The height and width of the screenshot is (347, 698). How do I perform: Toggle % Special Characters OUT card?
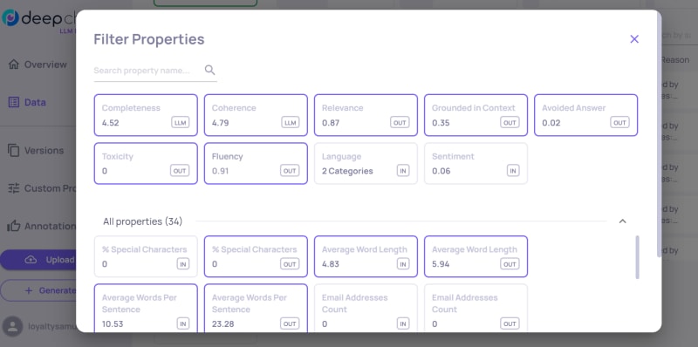click(x=256, y=256)
